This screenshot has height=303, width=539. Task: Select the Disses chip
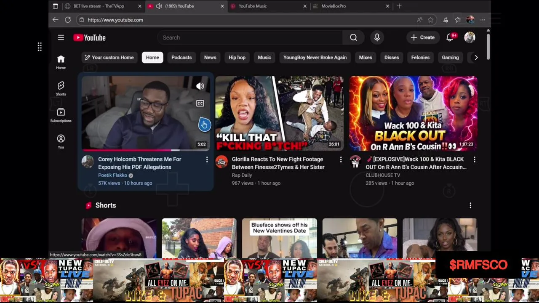coord(392,58)
